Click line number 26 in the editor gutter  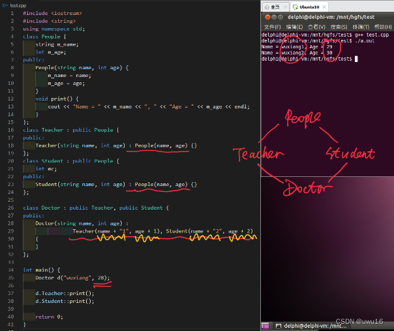[x=11, y=208]
